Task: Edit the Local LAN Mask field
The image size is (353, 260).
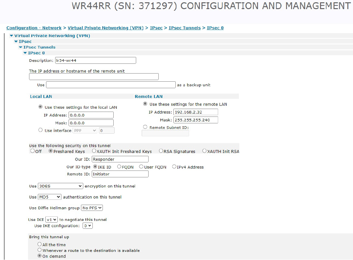Action: 91,123
